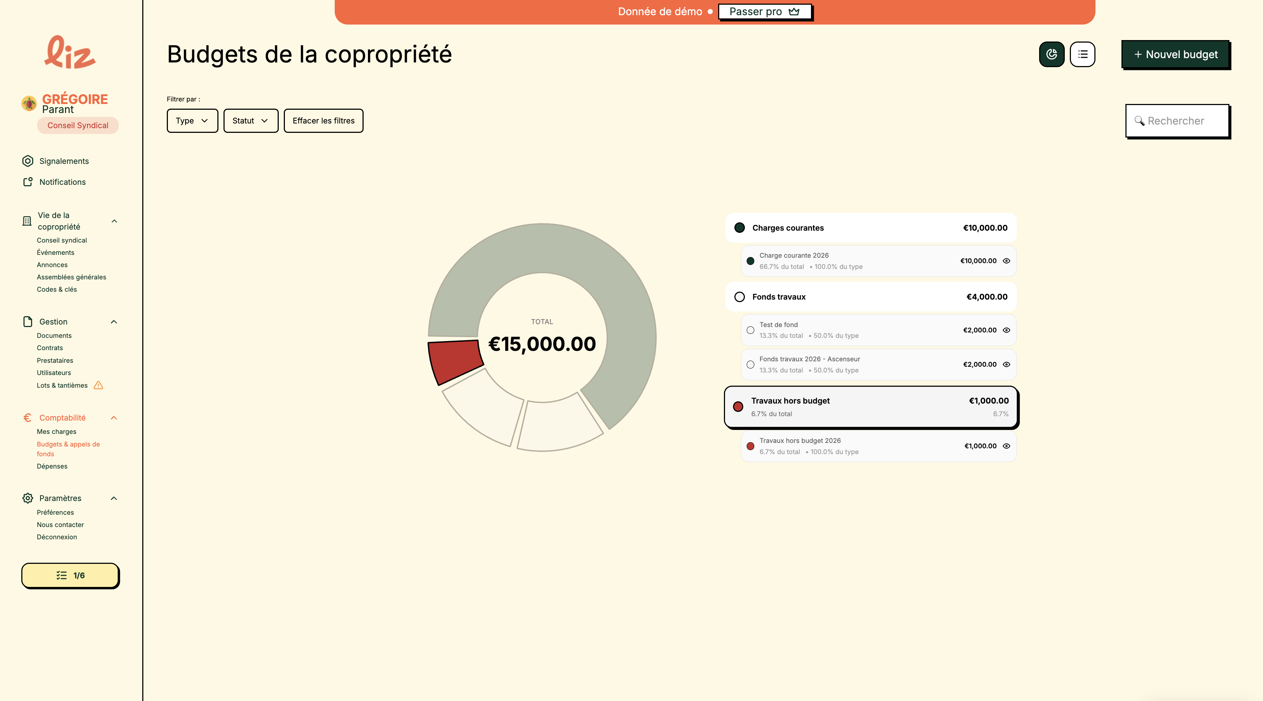Image resolution: width=1263 pixels, height=701 pixels.
Task: Click the building icon for Vie de la copropriété
Action: pyautogui.click(x=27, y=221)
